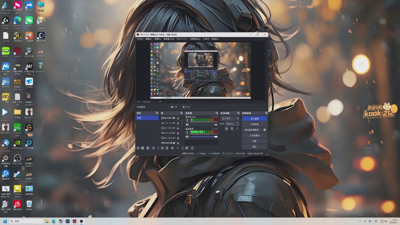
Task: Pop out the Sources dock panel
Action: click(x=181, y=113)
